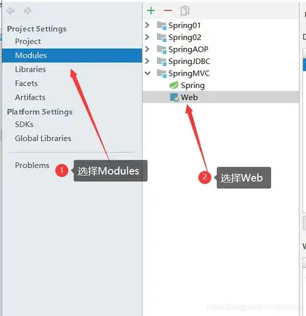Open the Libraries settings
The width and height of the screenshot is (306, 316).
pyautogui.click(x=30, y=69)
